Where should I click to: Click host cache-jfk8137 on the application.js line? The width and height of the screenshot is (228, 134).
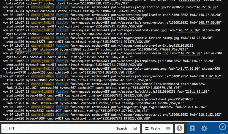43,7
